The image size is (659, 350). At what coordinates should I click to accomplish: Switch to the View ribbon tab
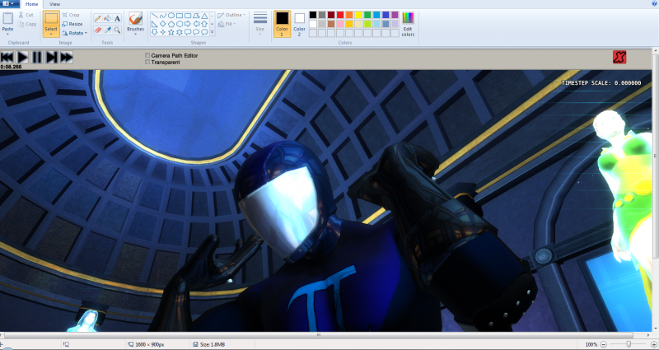click(54, 4)
